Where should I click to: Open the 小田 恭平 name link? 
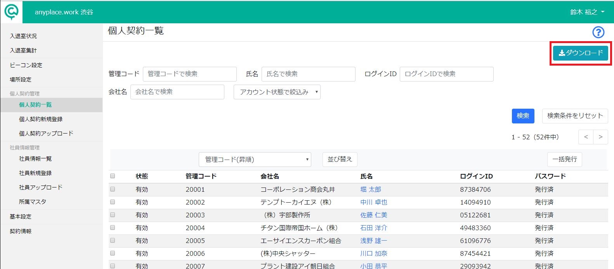(x=374, y=266)
